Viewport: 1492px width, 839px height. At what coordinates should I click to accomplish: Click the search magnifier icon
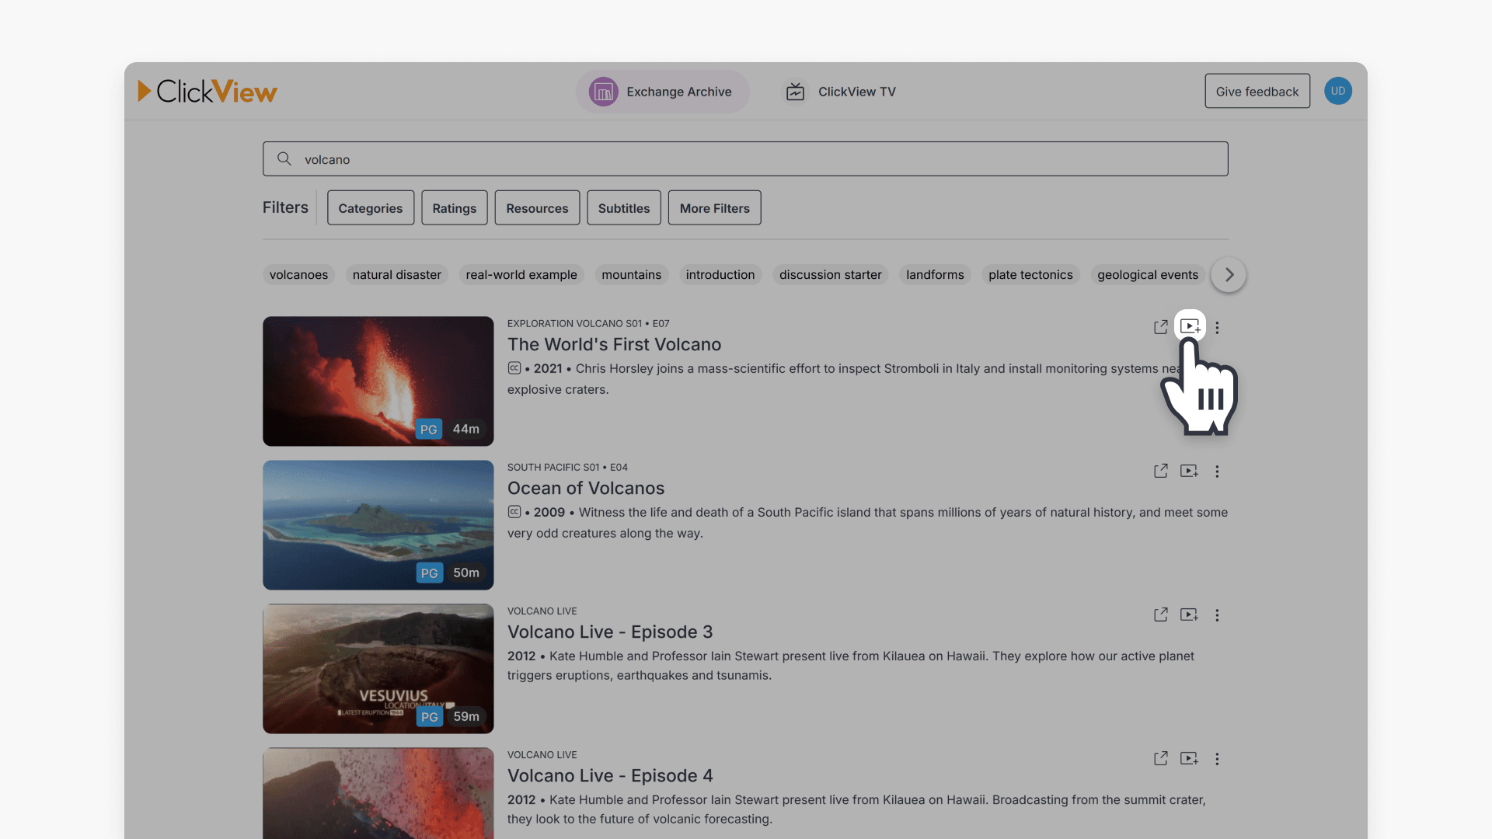(x=284, y=158)
